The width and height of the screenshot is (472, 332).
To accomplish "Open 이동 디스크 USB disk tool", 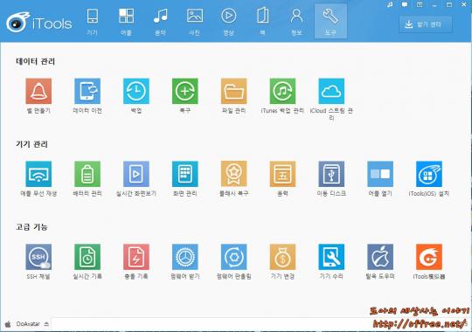I will (331, 174).
